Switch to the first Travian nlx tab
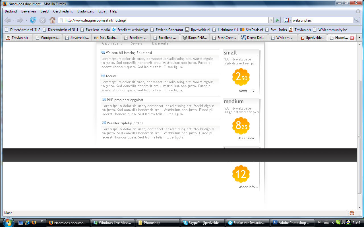This screenshot has width=364, height=227. [17, 37]
